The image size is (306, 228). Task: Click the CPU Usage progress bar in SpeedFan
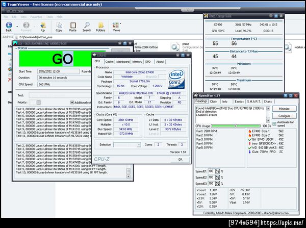(236, 126)
